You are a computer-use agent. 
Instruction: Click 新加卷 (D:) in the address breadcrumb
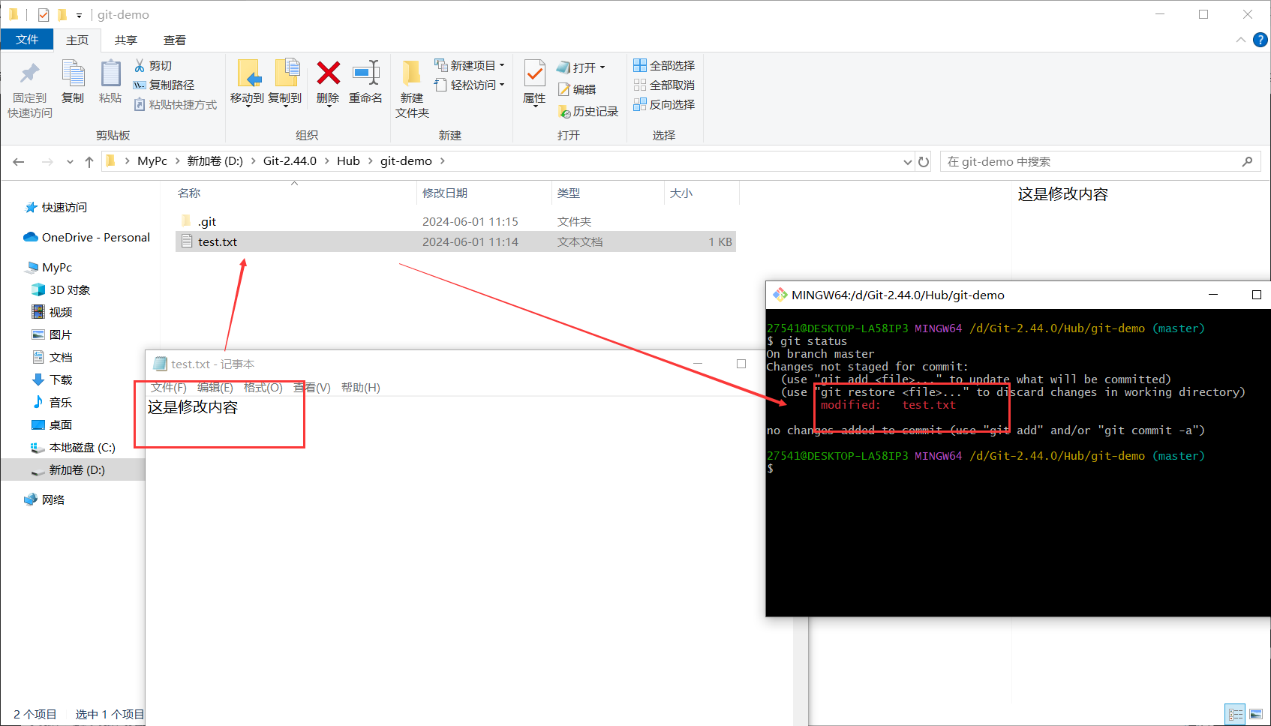(215, 161)
